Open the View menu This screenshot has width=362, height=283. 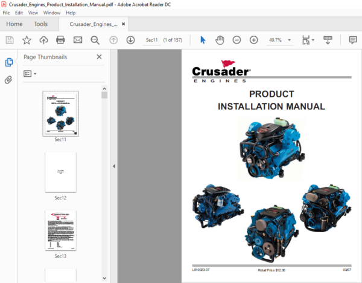(33, 13)
